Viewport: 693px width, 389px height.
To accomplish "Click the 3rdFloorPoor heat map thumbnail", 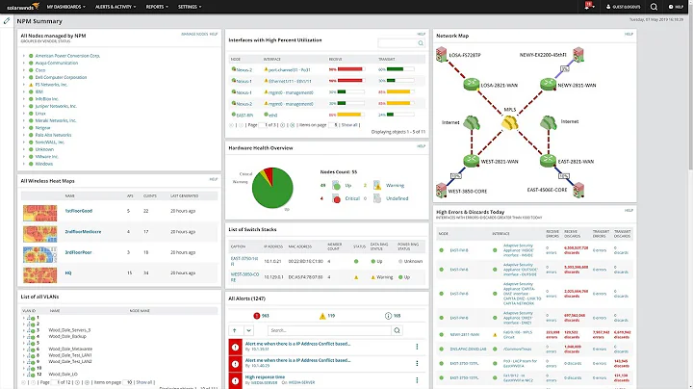I will 39,254.
